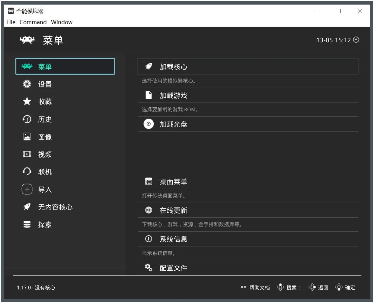Viewport: 374px width, 303px height.
Task: Open the Window menu
Action: (62, 22)
